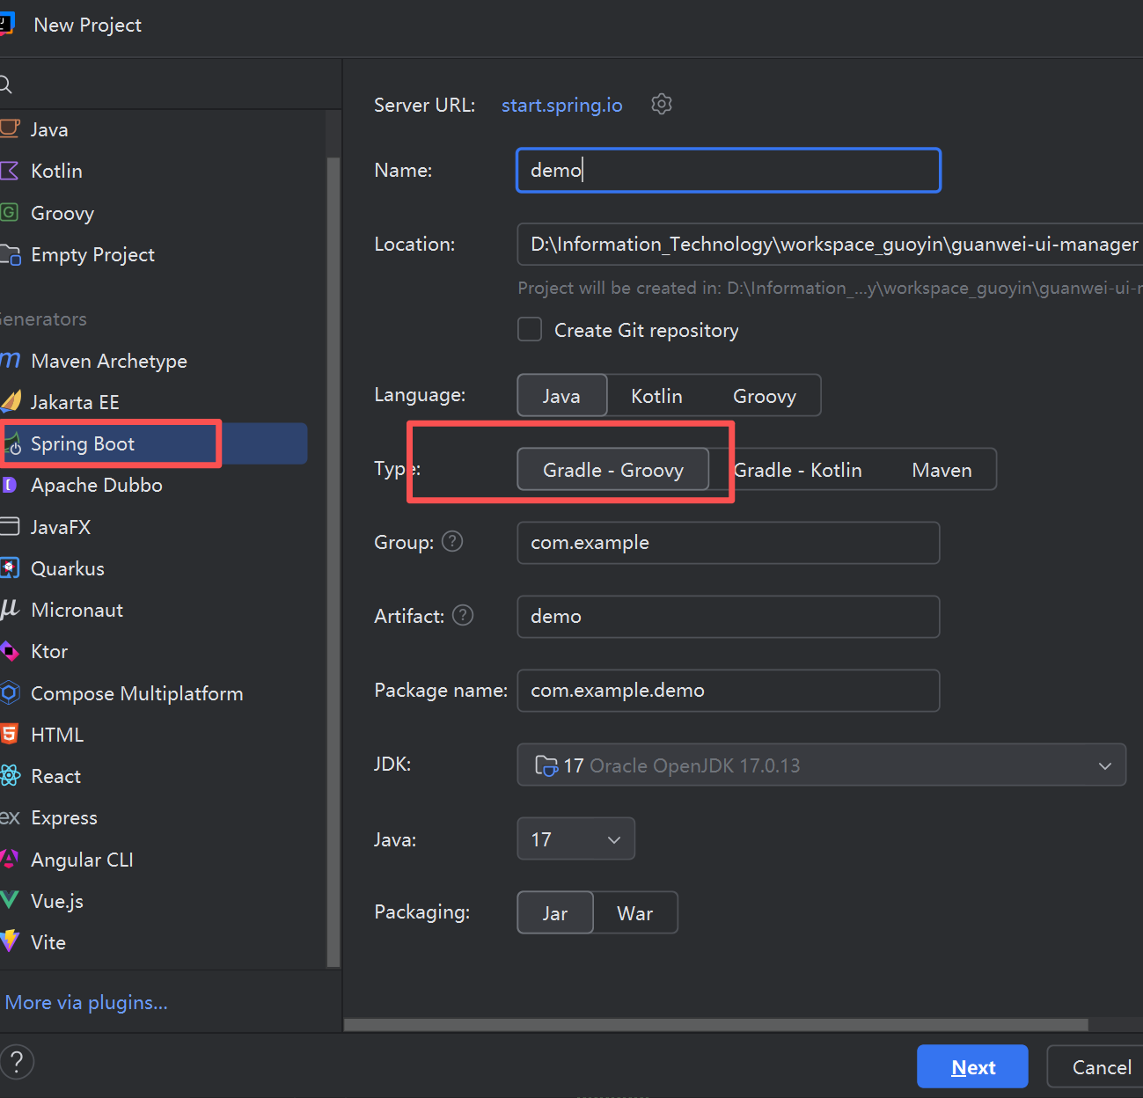The image size is (1143, 1098).
Task: Open the JDK dropdown
Action: (821, 765)
